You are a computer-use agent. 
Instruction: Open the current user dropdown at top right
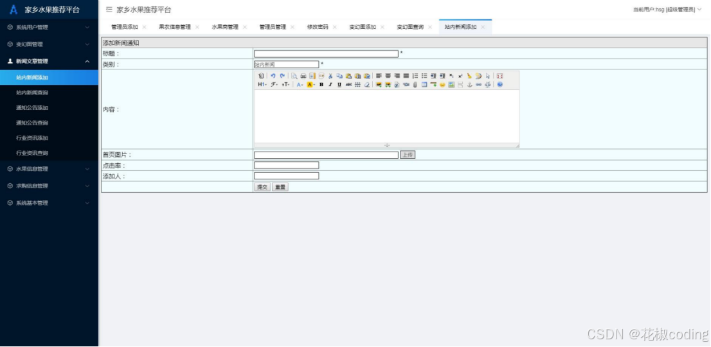tap(667, 10)
